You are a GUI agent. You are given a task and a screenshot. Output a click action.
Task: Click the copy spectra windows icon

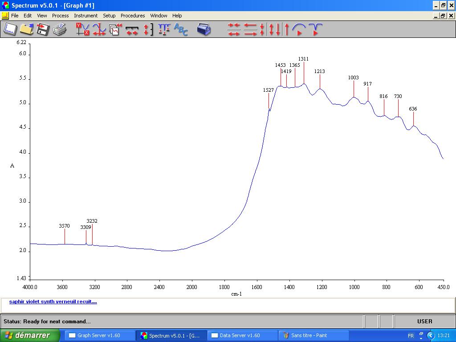[115, 29]
